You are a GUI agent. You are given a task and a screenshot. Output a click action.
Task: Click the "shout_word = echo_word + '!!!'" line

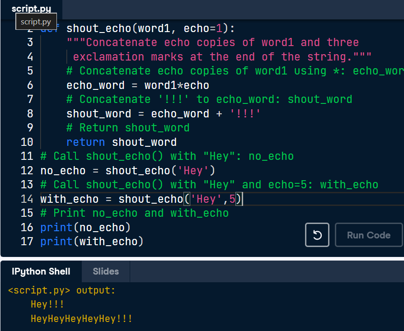(x=163, y=113)
